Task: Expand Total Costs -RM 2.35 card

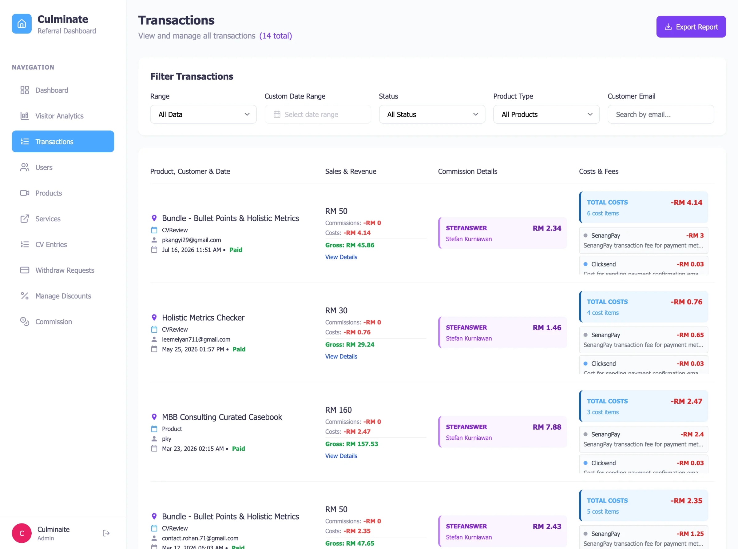Action: tap(643, 506)
